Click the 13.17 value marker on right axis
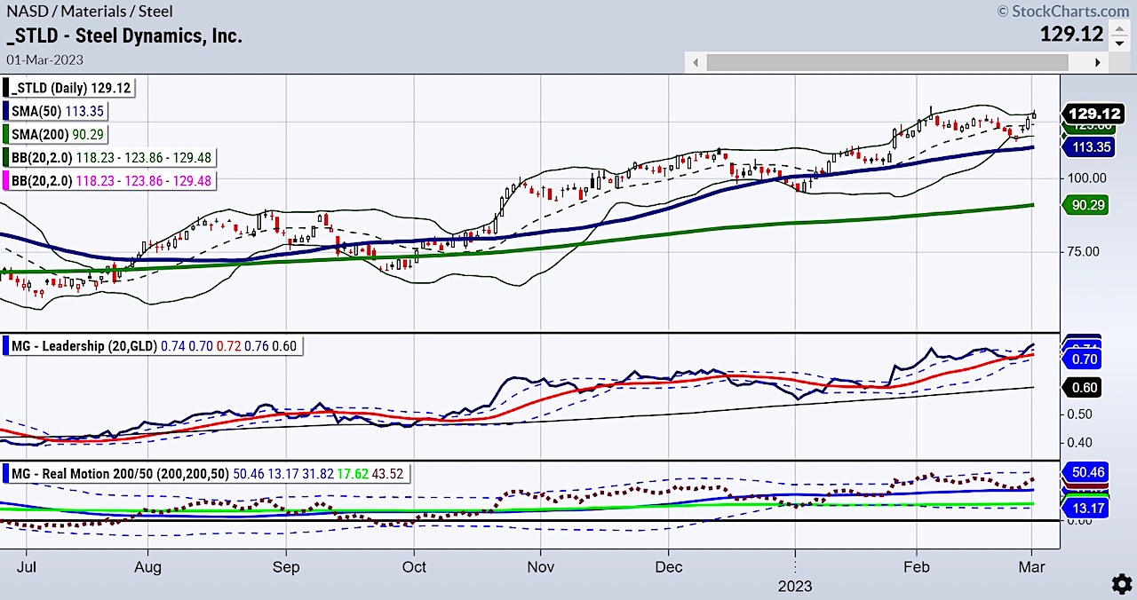The width and height of the screenshot is (1137, 600). pos(1088,508)
